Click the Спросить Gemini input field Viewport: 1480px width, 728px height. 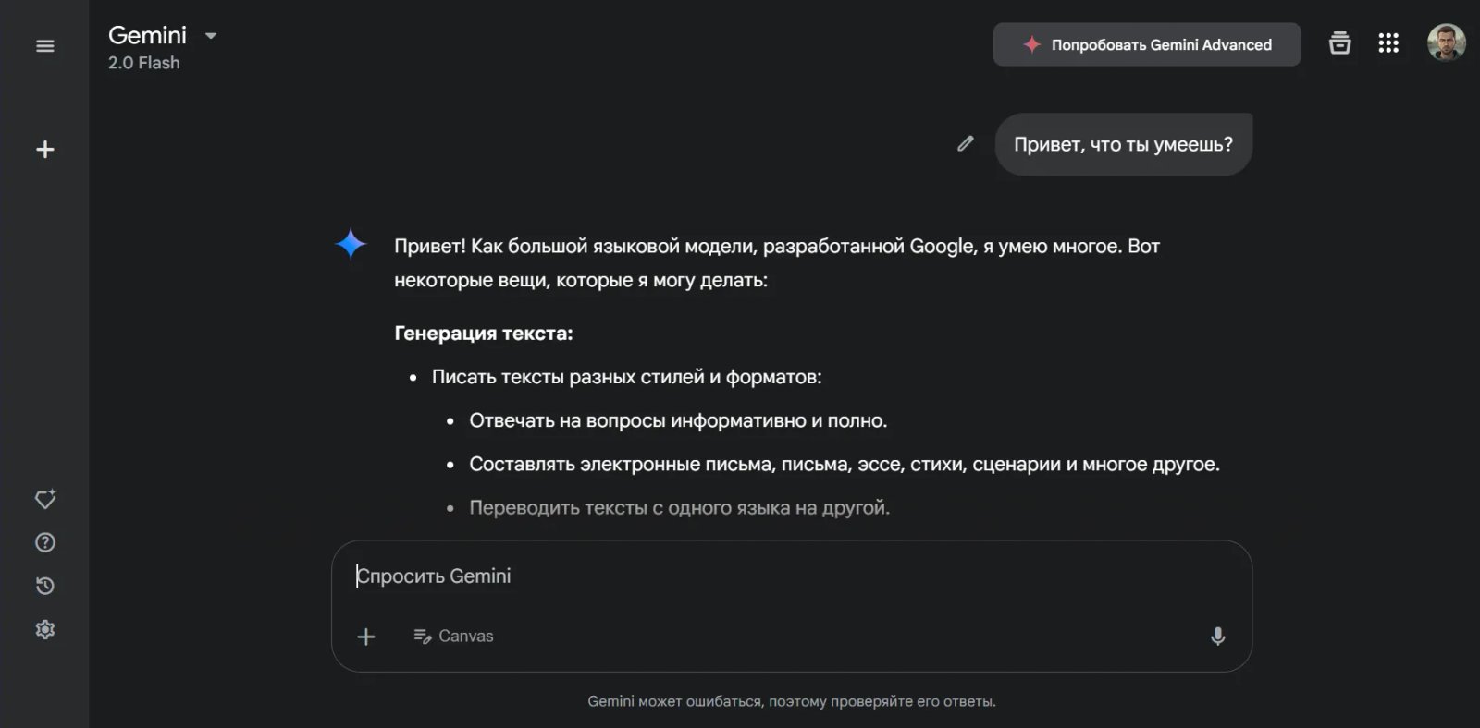click(740, 576)
